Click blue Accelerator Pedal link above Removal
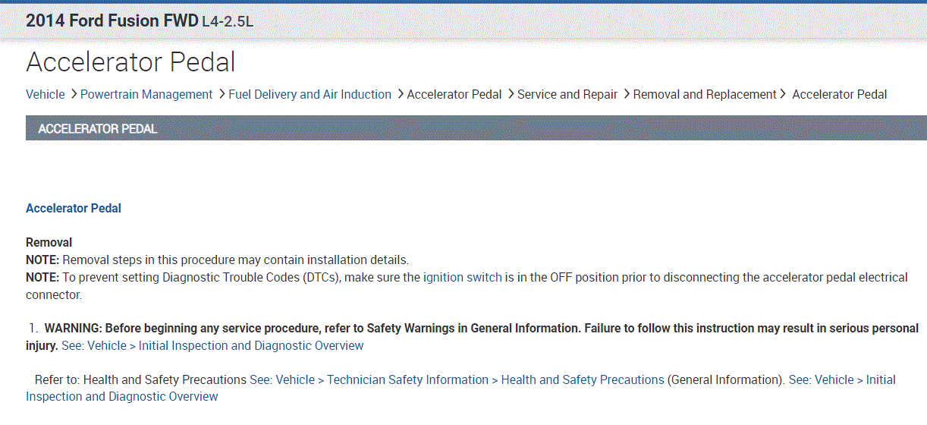 (74, 208)
